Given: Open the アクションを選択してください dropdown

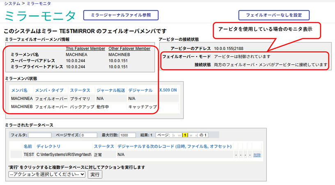Looking at the screenshot, I should pos(47,174).
